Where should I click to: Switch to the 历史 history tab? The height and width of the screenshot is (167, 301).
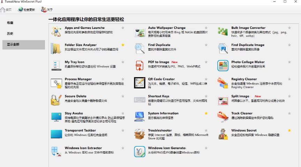(24, 34)
